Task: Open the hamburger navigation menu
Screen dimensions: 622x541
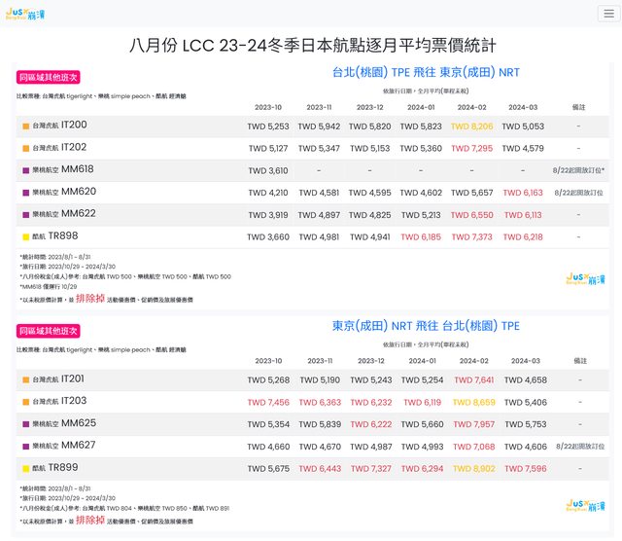Action: 607,14
